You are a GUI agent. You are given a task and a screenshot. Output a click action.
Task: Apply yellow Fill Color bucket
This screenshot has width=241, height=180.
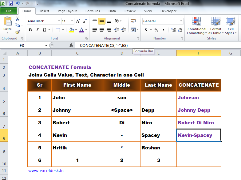[x=71, y=30]
